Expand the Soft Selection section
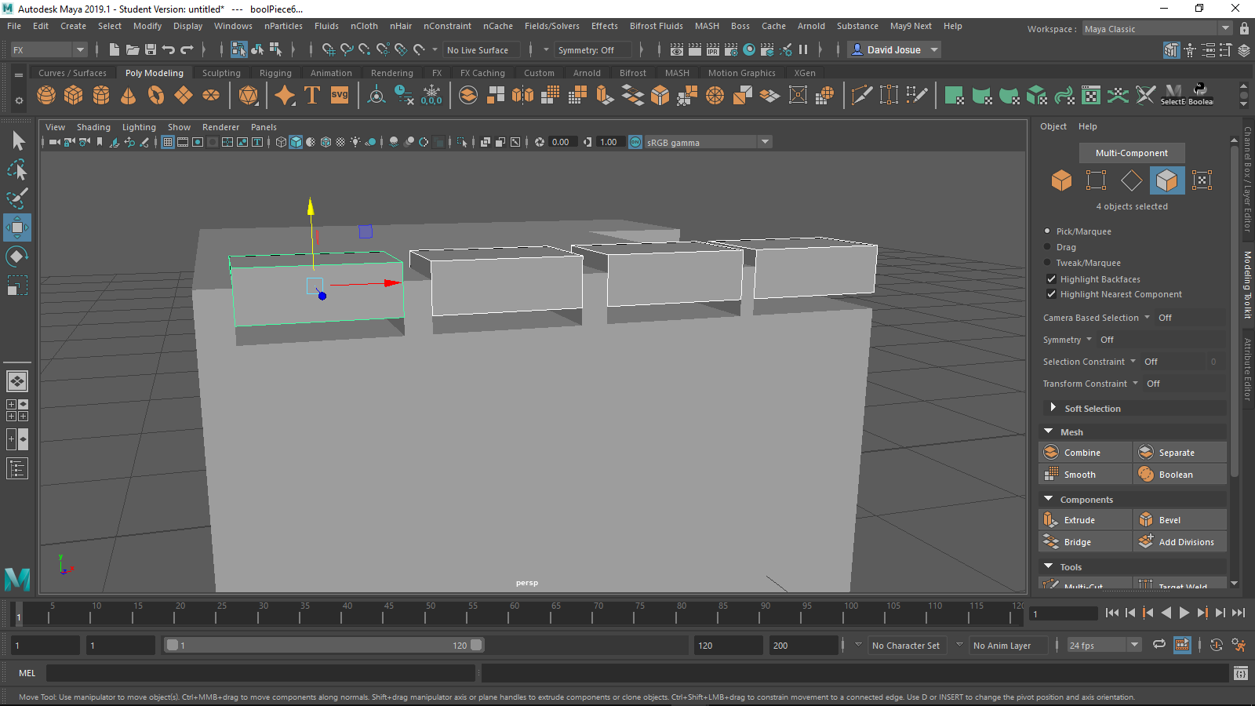 (1053, 408)
